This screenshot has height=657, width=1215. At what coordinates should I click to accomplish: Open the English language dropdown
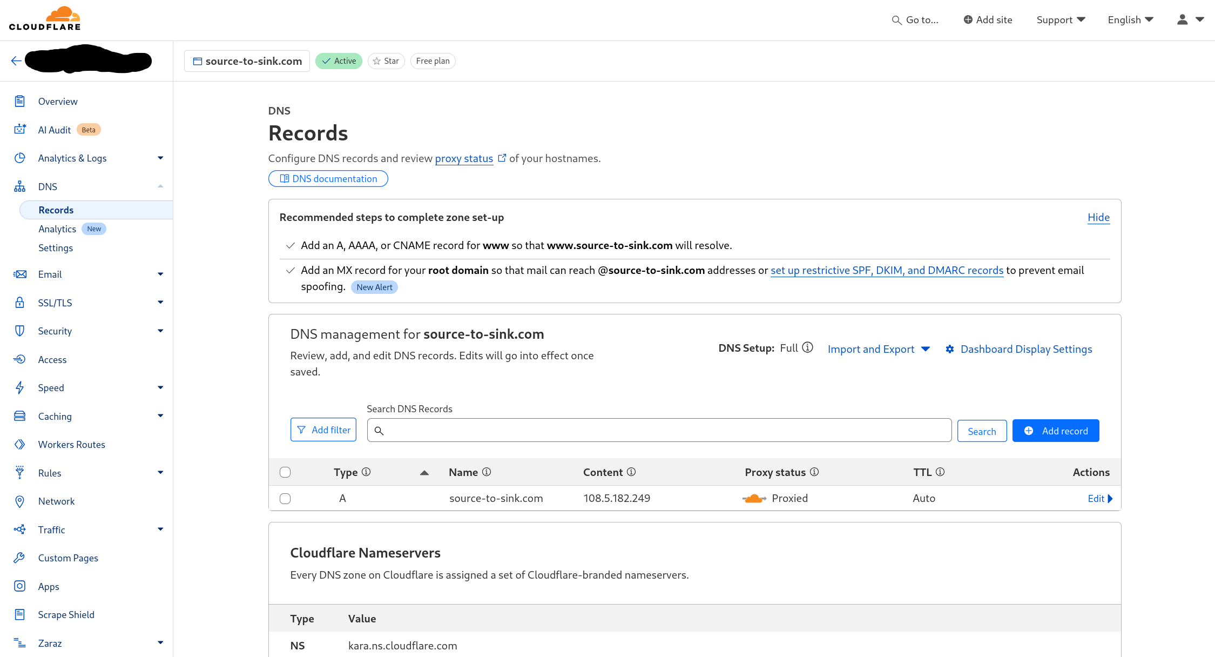1131,19
